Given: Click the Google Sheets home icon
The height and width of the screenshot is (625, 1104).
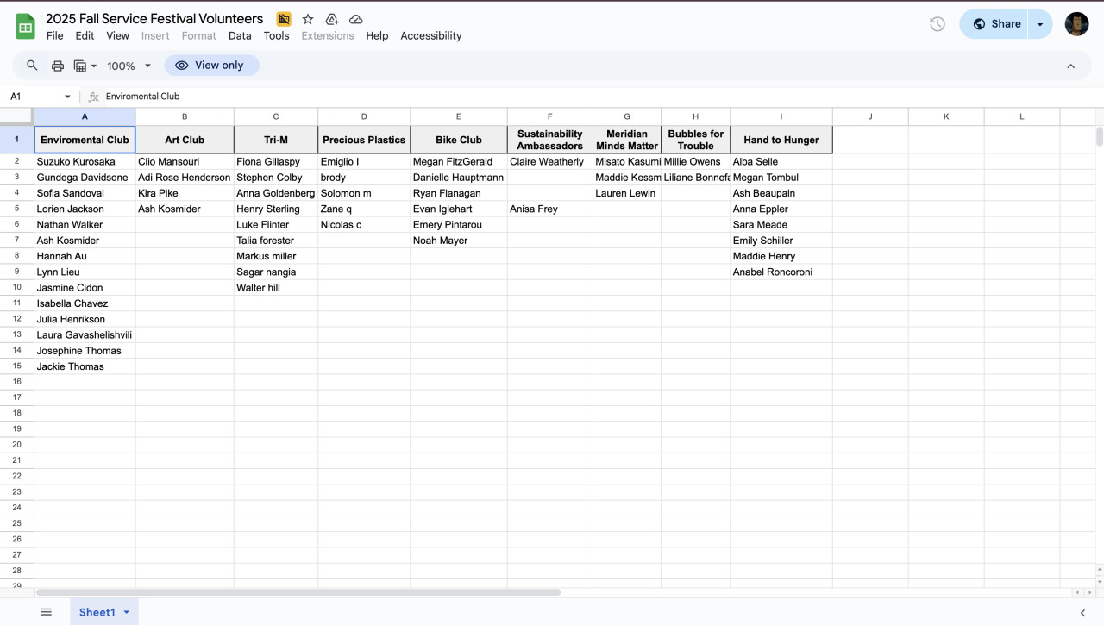Looking at the screenshot, I should point(25,26).
